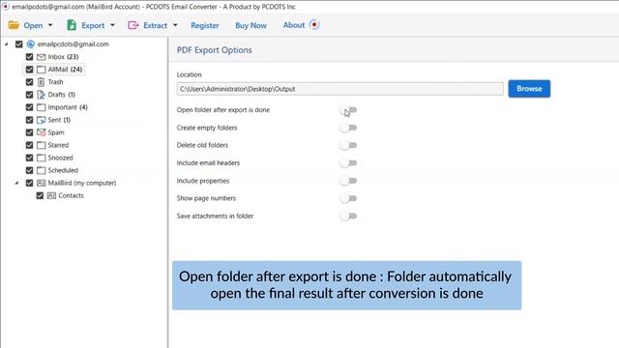The image size is (619, 348).
Task: Enable Open folder after export toggle
Action: point(348,110)
